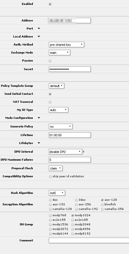Open the Hash Algorithm md5 dropdown
The image size is (129, 254).
(57, 193)
